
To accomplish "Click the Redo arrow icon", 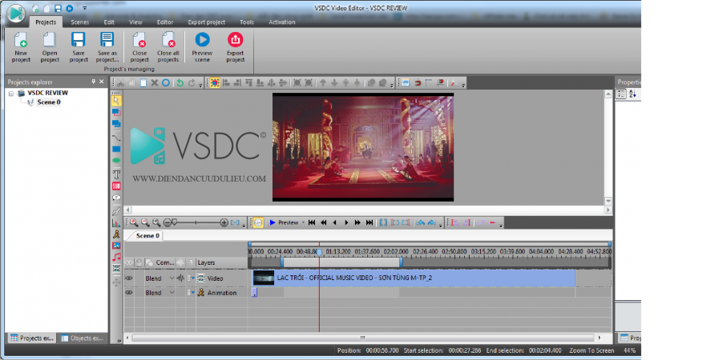I will 191,83.
